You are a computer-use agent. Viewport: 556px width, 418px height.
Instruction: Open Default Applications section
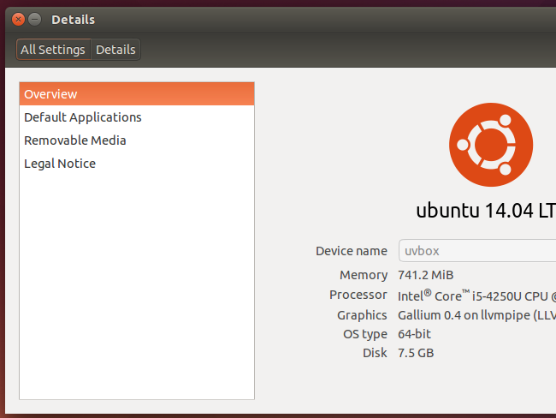coord(137,117)
